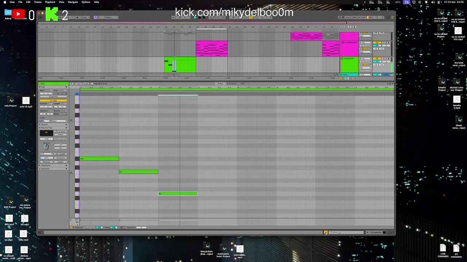Click the arrangement Set locator button
The image size is (467, 262).
tap(343, 27)
